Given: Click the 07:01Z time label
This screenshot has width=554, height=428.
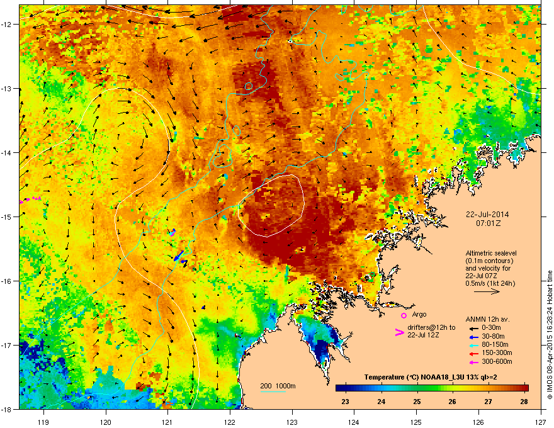Looking at the screenshot, I should [x=488, y=223].
